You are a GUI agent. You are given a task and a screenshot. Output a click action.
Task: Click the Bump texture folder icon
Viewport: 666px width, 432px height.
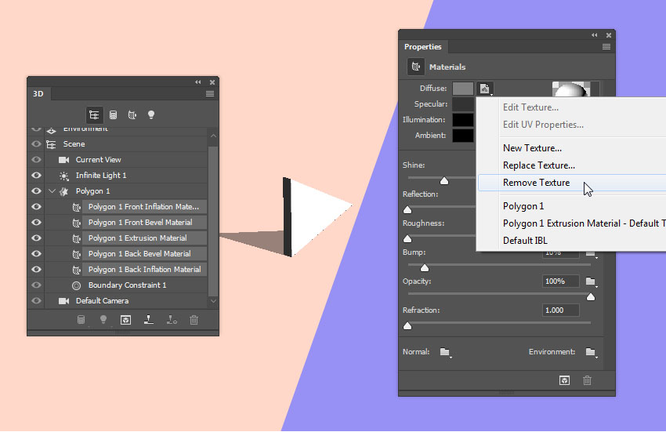(591, 253)
